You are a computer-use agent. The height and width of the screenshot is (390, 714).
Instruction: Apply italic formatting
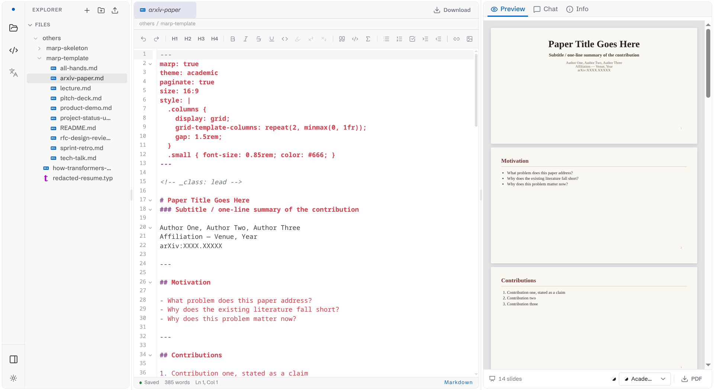(x=246, y=39)
